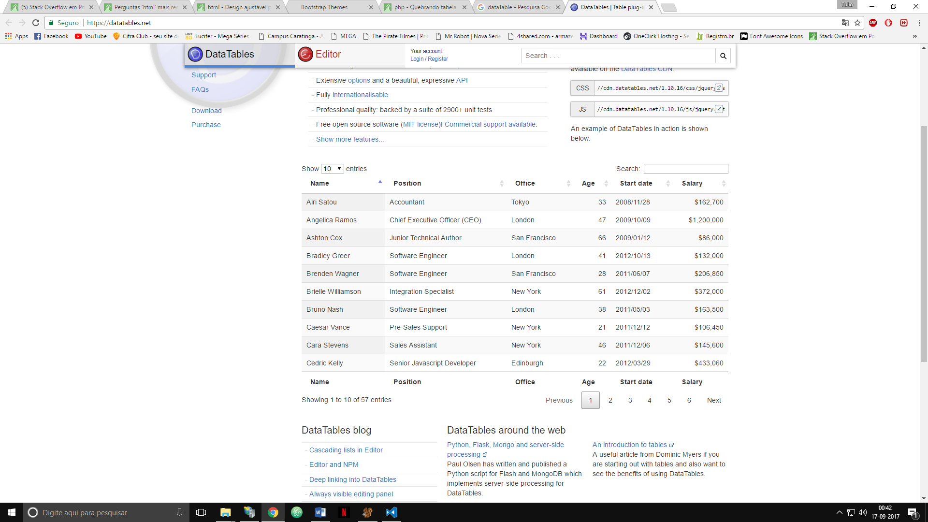Close the Bootstrap Themes tab

(371, 7)
